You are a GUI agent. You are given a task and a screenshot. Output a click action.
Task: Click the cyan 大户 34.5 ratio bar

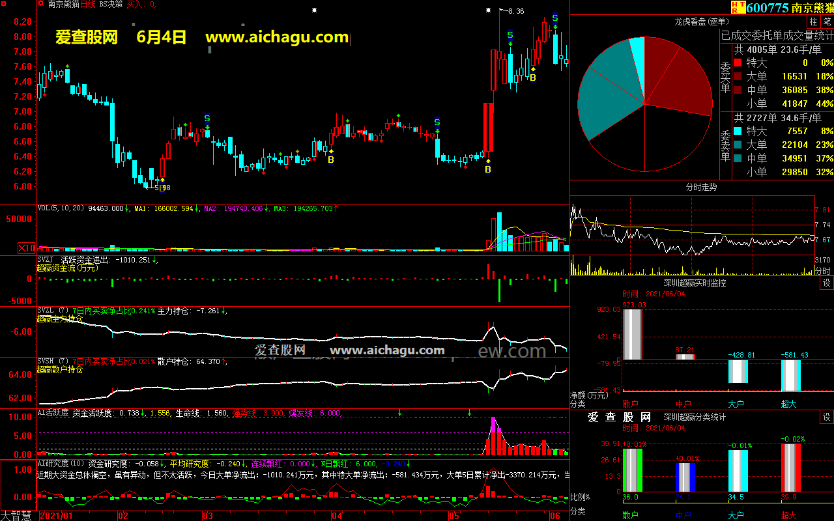(738, 470)
